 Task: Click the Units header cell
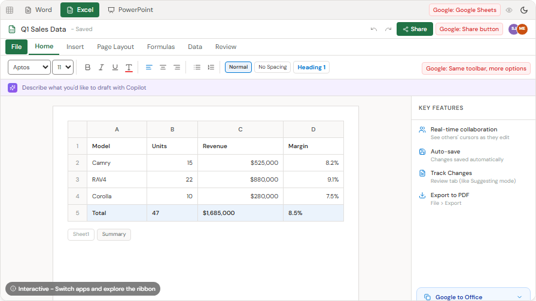(172, 146)
